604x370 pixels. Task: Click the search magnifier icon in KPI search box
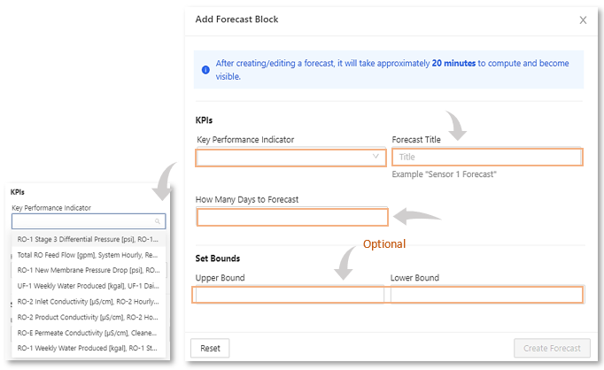pos(158,222)
